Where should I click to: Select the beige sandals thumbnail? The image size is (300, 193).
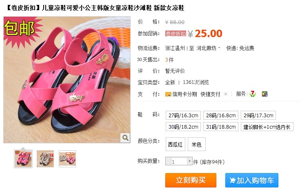coord(45,159)
